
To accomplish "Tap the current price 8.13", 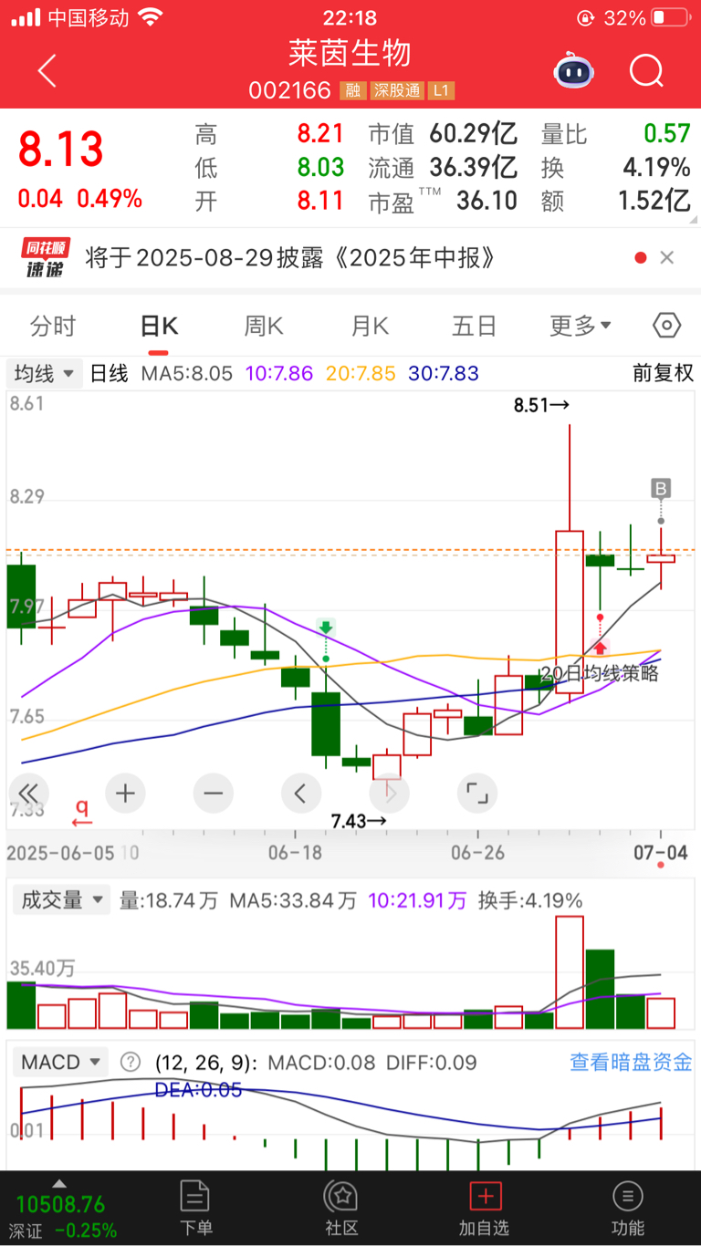I will (x=61, y=151).
